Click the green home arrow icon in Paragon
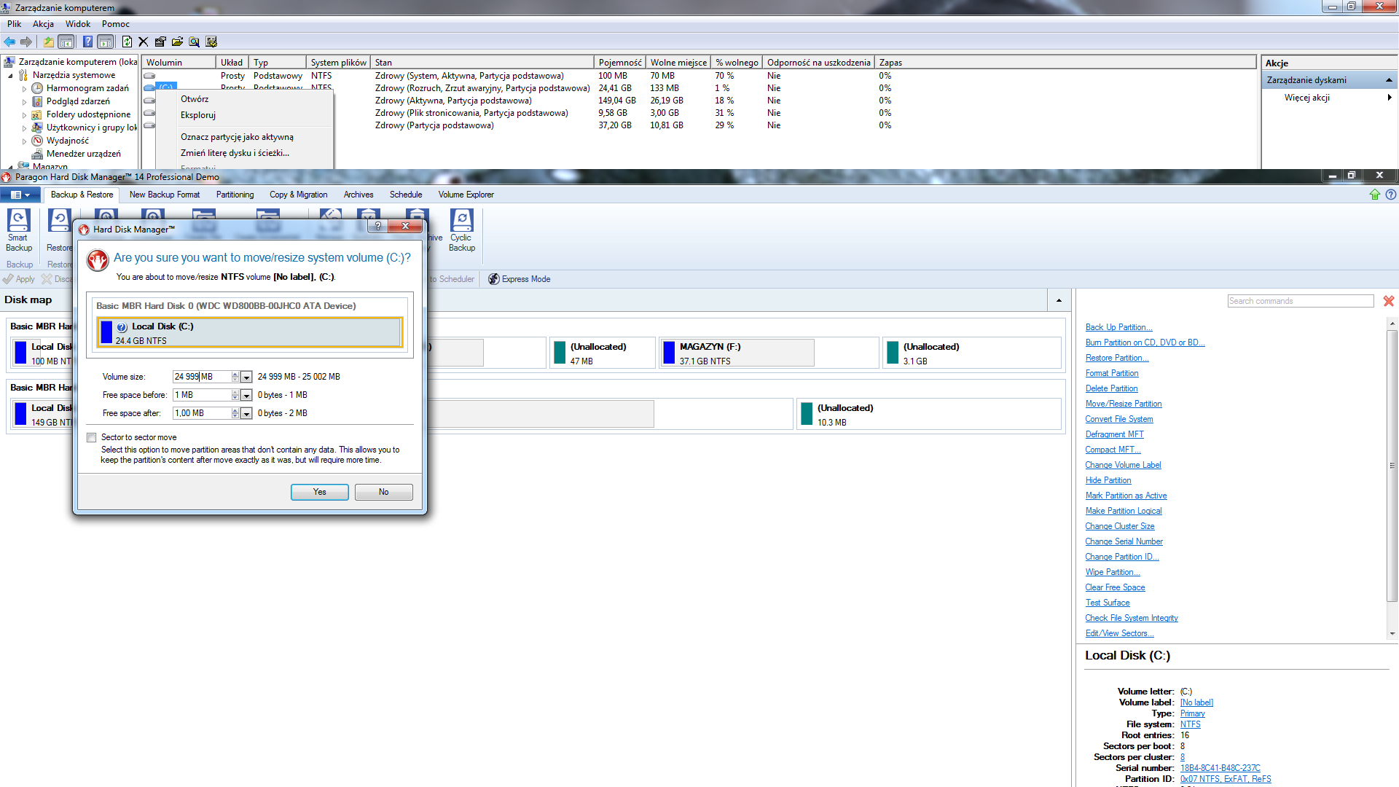Image resolution: width=1399 pixels, height=787 pixels. (x=1375, y=195)
